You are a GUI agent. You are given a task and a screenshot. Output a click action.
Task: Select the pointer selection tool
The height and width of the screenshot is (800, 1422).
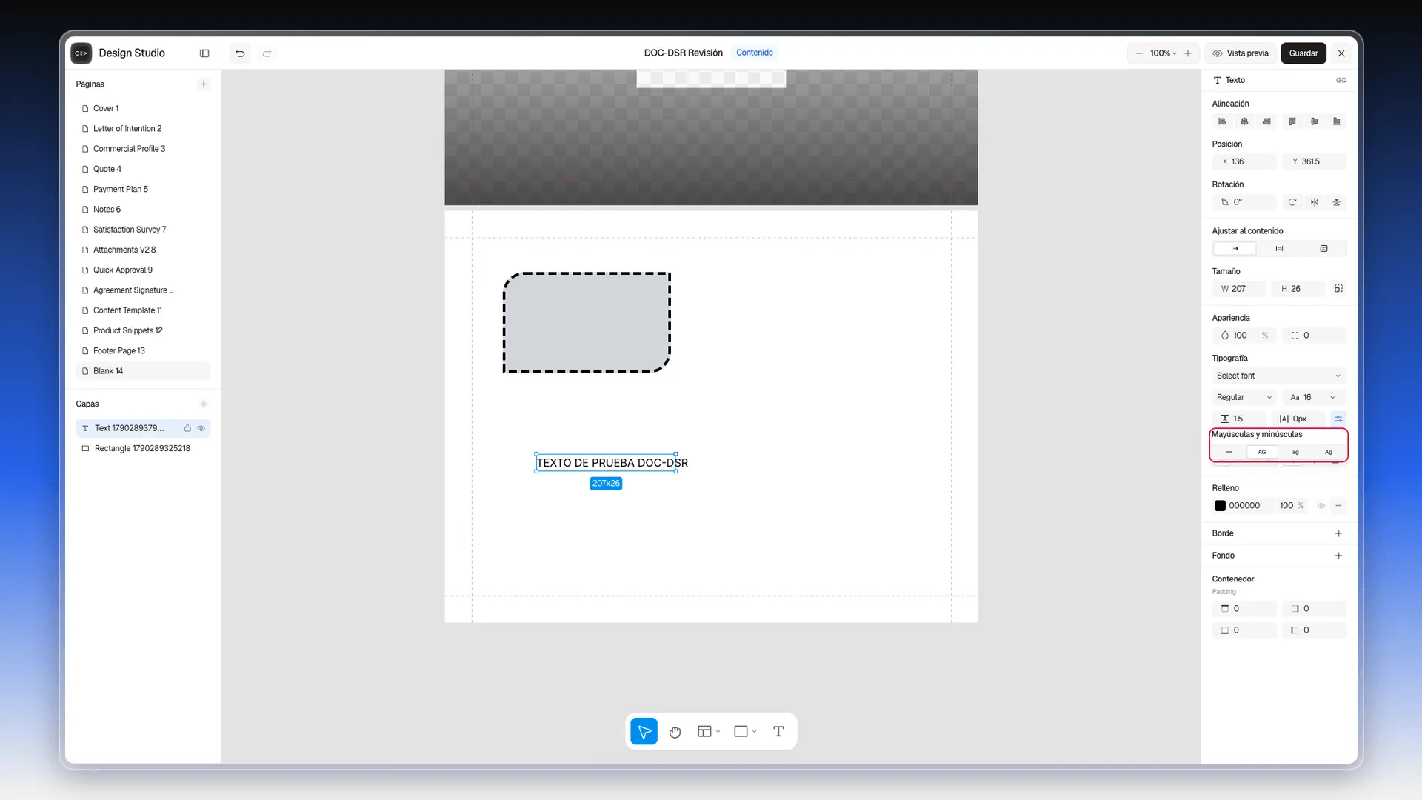pyautogui.click(x=644, y=732)
